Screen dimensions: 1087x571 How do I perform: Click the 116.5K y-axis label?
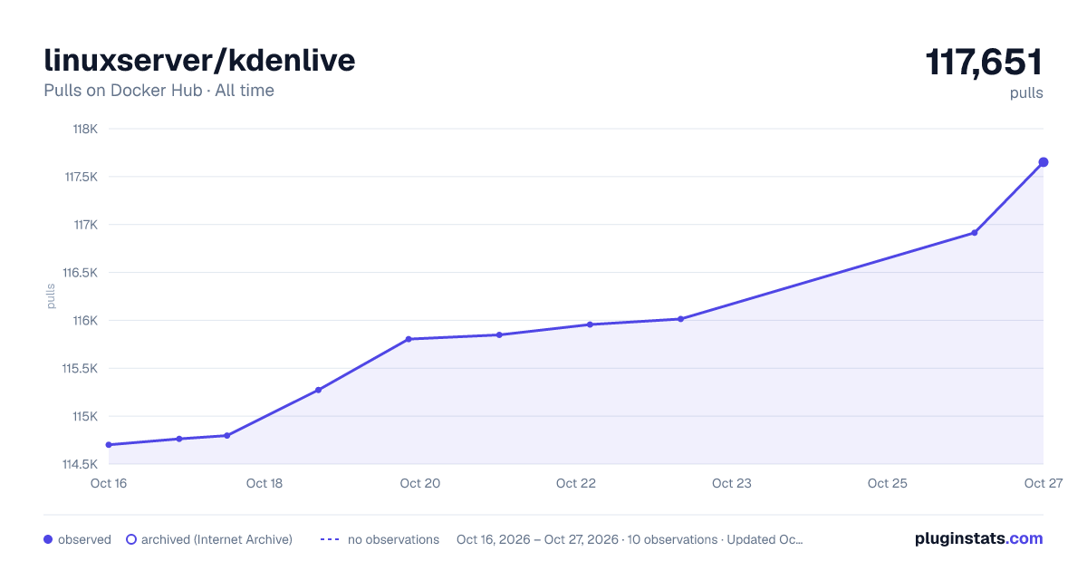point(81,273)
